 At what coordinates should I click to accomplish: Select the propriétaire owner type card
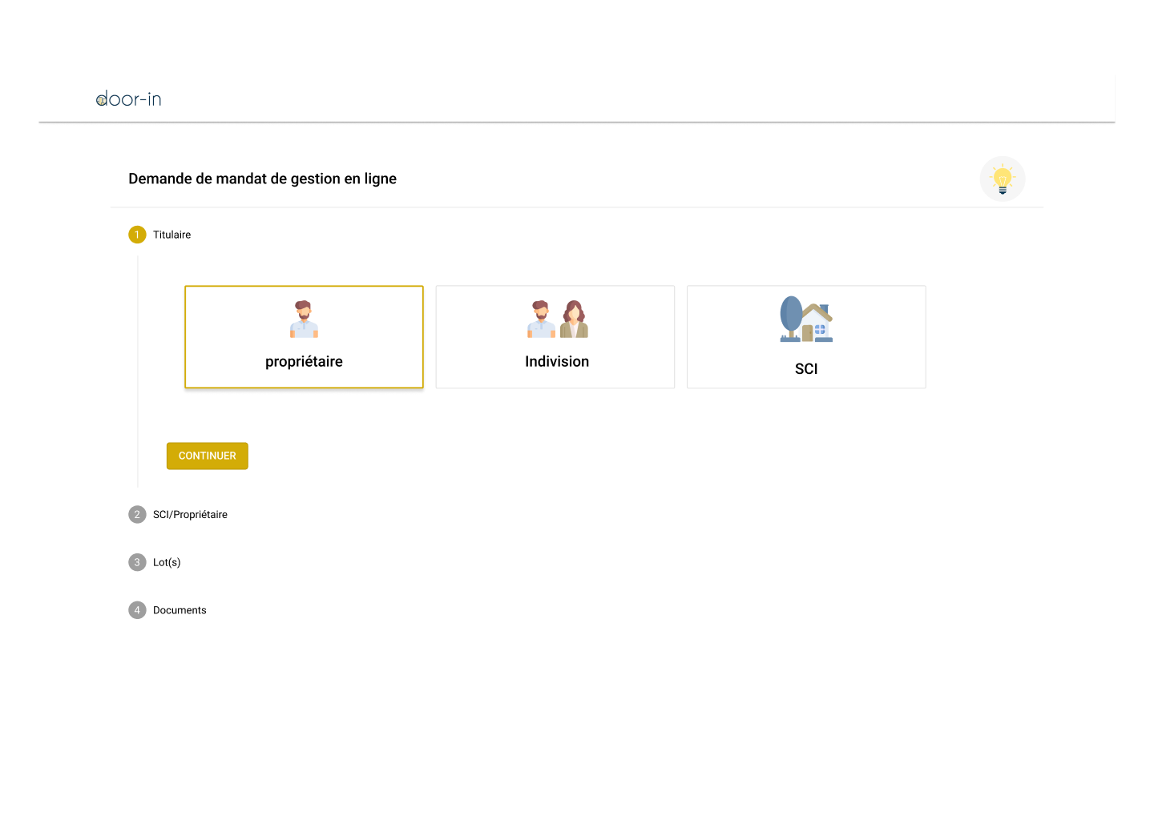[x=304, y=336]
